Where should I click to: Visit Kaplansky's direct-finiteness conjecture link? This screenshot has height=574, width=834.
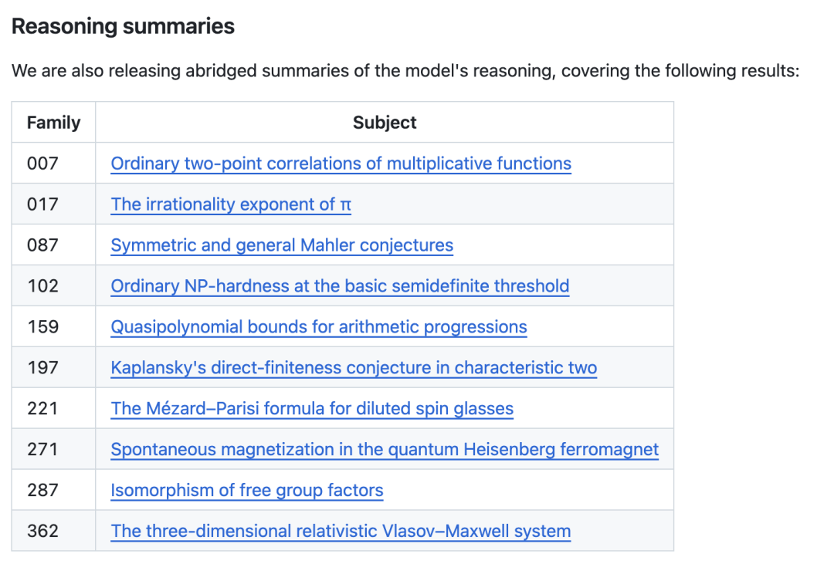[x=354, y=368]
